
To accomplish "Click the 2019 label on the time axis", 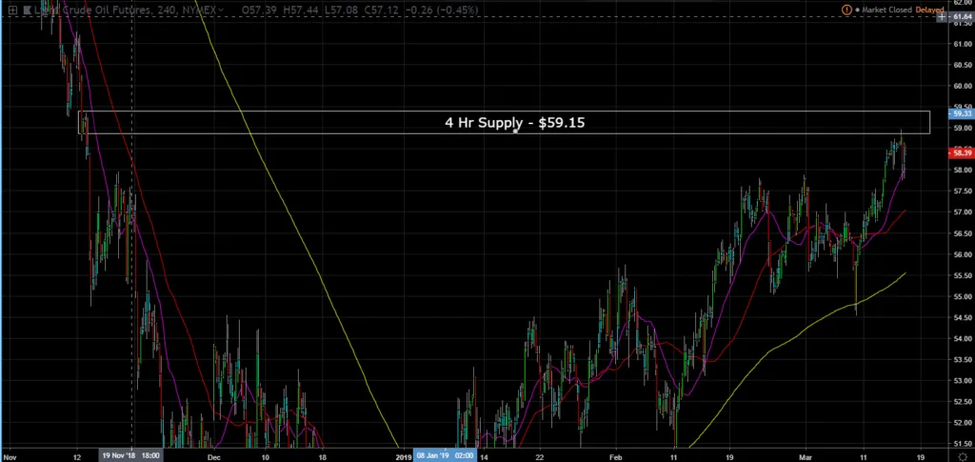I will coord(404,456).
